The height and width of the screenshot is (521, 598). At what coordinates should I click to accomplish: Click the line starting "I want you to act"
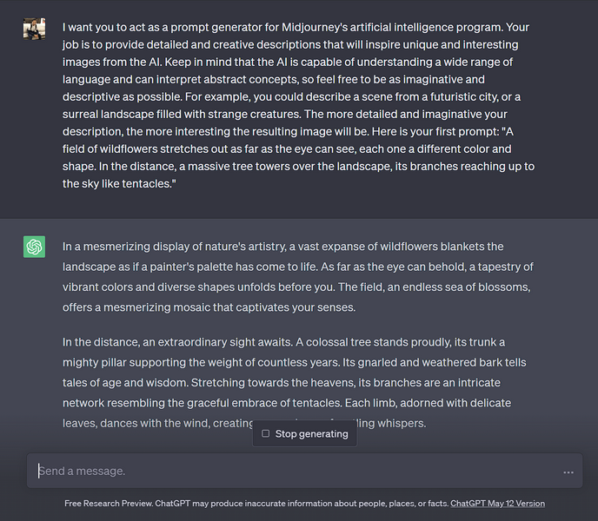[296, 27]
